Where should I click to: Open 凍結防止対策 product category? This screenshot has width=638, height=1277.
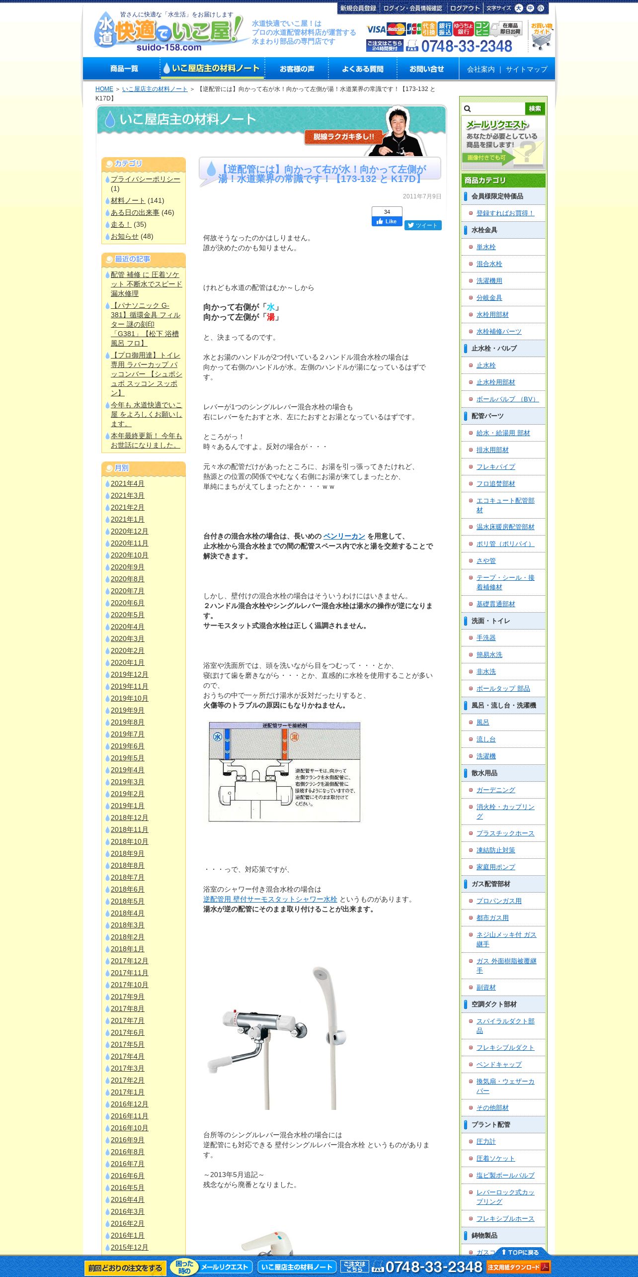point(496,850)
